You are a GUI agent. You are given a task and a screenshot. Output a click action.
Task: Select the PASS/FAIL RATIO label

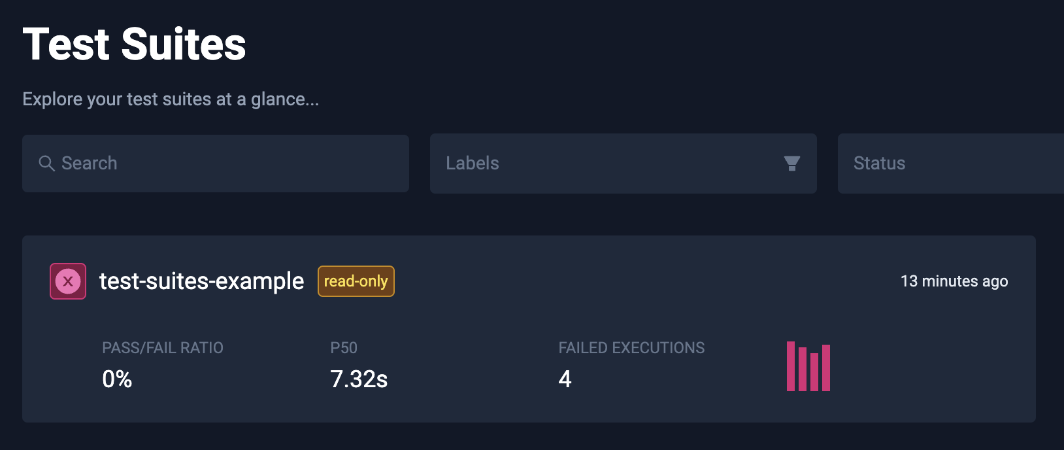click(163, 348)
